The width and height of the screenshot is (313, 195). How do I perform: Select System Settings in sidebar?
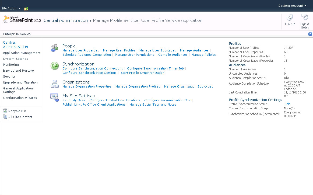point(15,59)
